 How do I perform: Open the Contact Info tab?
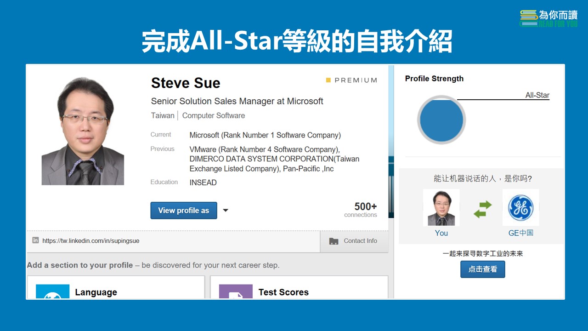(354, 241)
